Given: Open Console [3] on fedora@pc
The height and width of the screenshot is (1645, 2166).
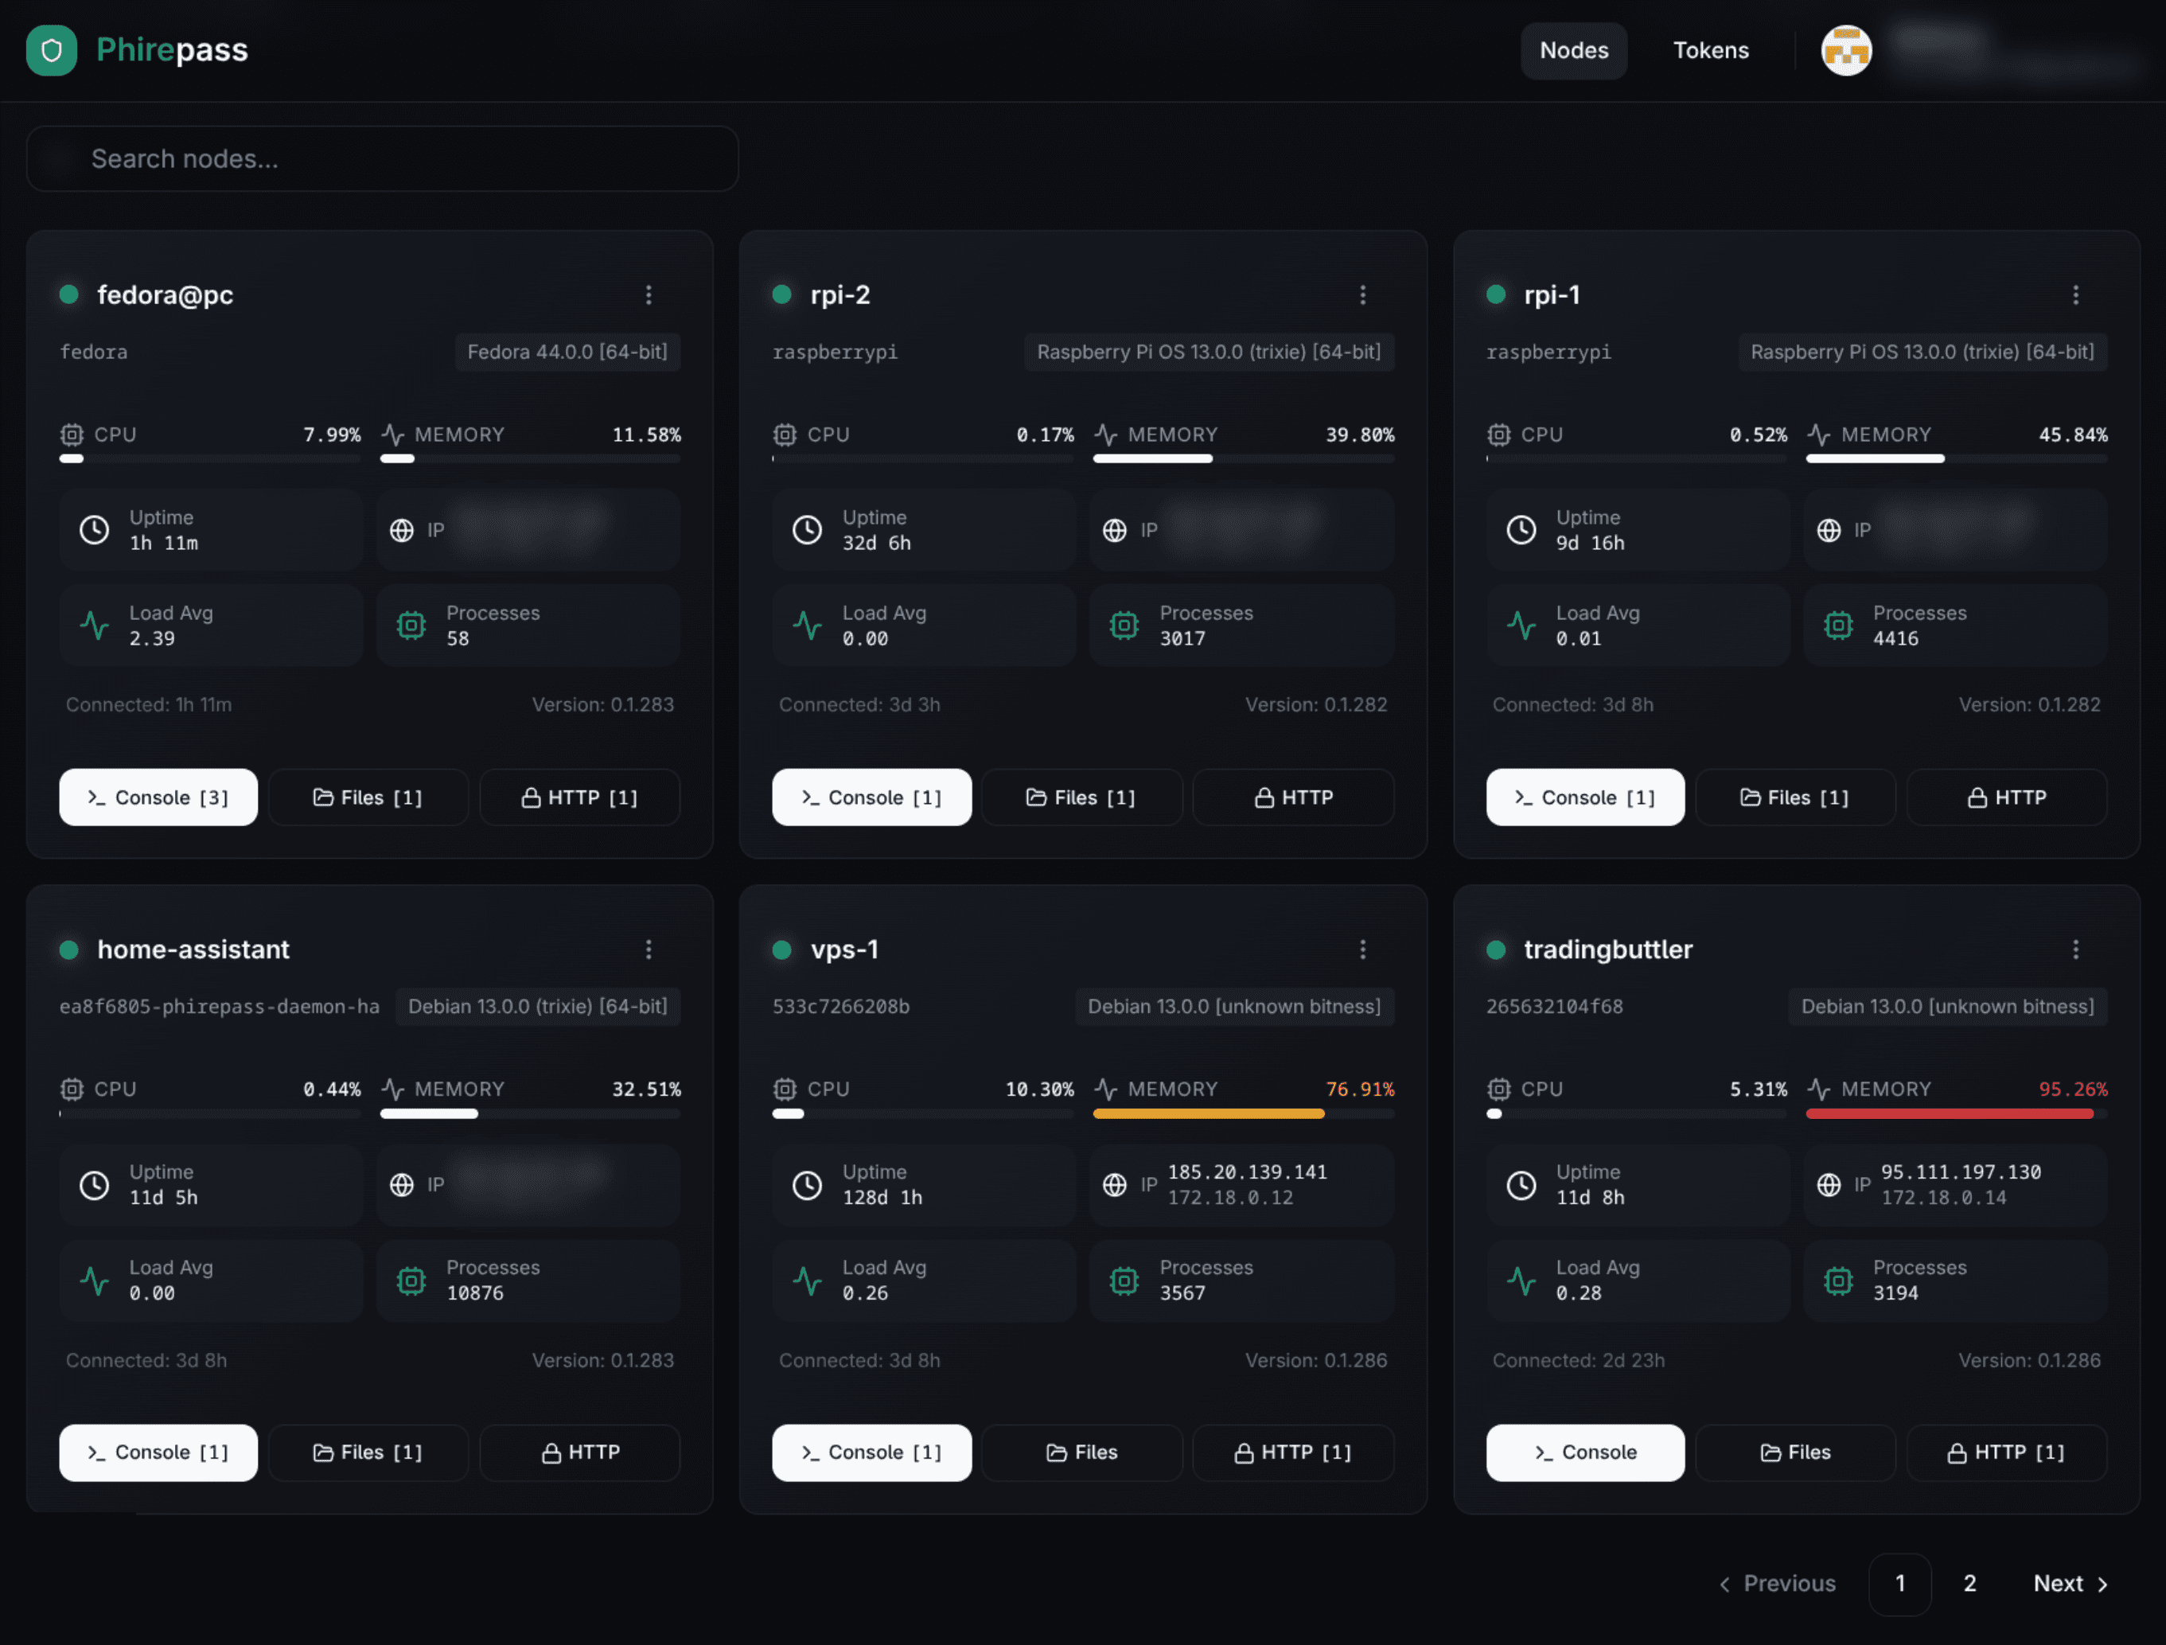Looking at the screenshot, I should pyautogui.click(x=158, y=797).
